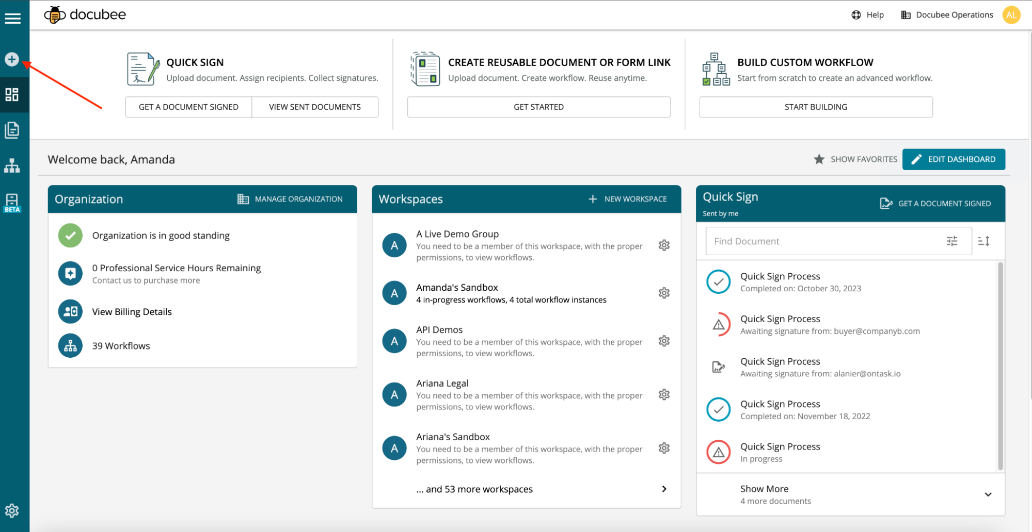This screenshot has width=1032, height=532.
Task: Click the checkmark icon for October 30 item
Action: point(719,282)
